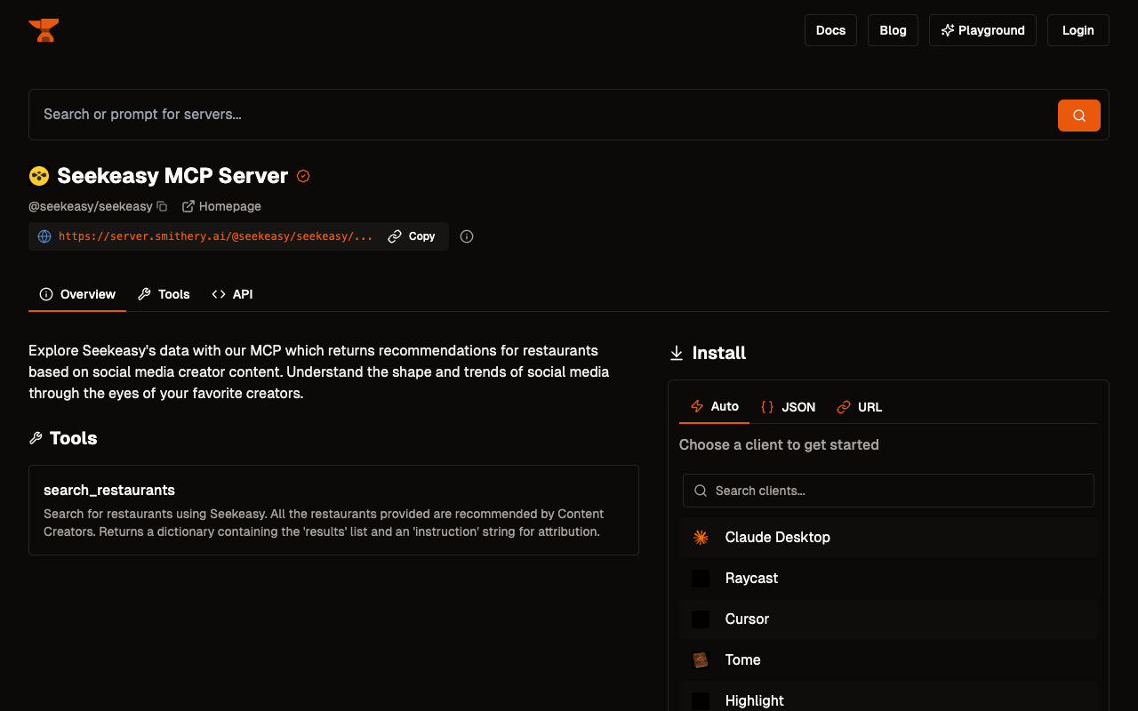Screen dimensions: 1138x711
Task: Choose Tome as the client
Action: point(888,659)
